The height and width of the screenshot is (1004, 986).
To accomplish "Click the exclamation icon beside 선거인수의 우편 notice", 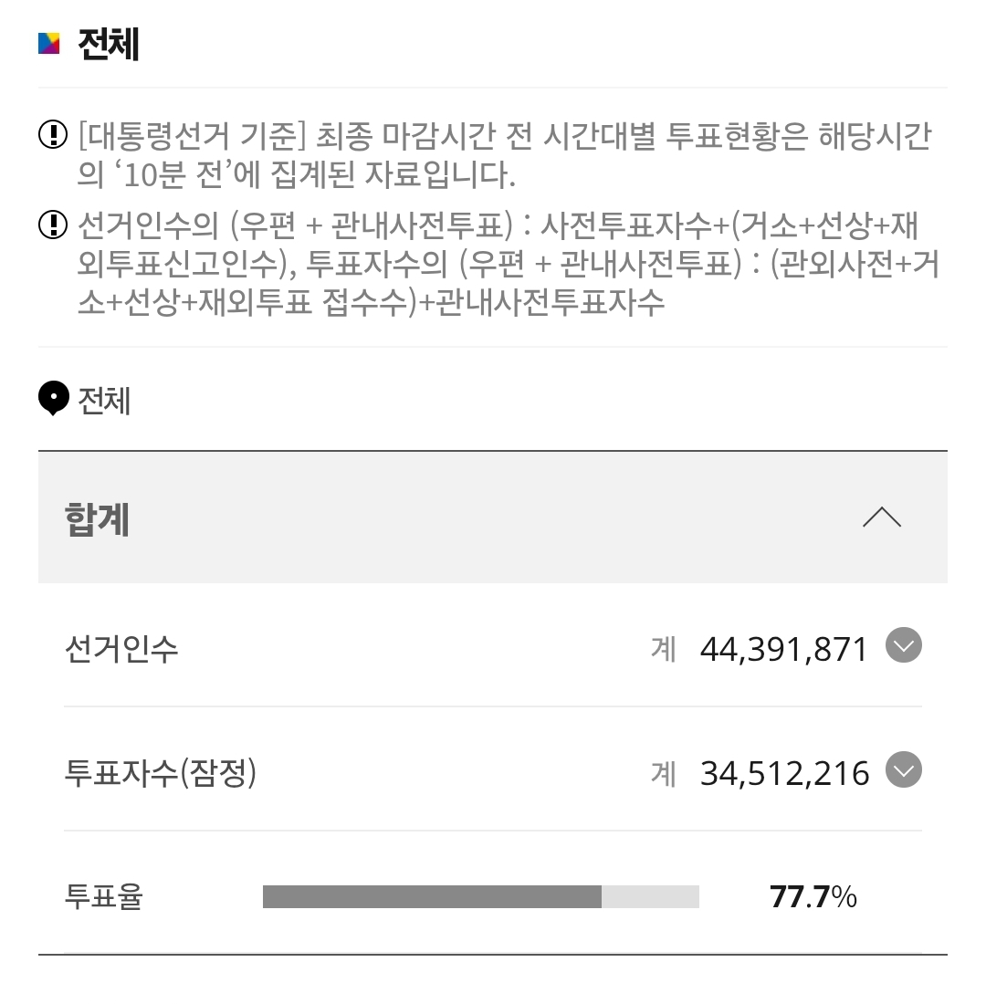I will 53,225.
